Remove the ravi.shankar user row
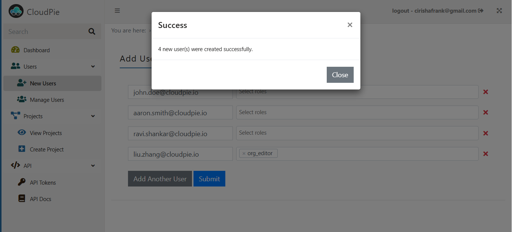The height and width of the screenshot is (232, 512). (485, 133)
